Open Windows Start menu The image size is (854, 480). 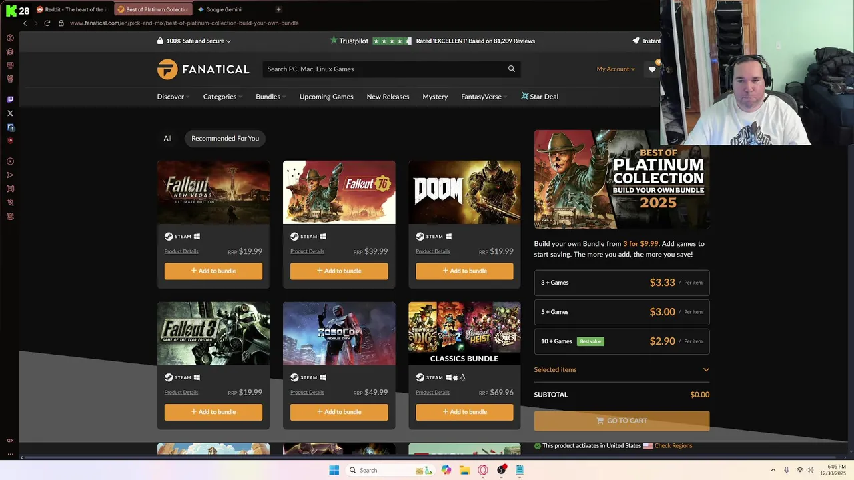tap(334, 470)
